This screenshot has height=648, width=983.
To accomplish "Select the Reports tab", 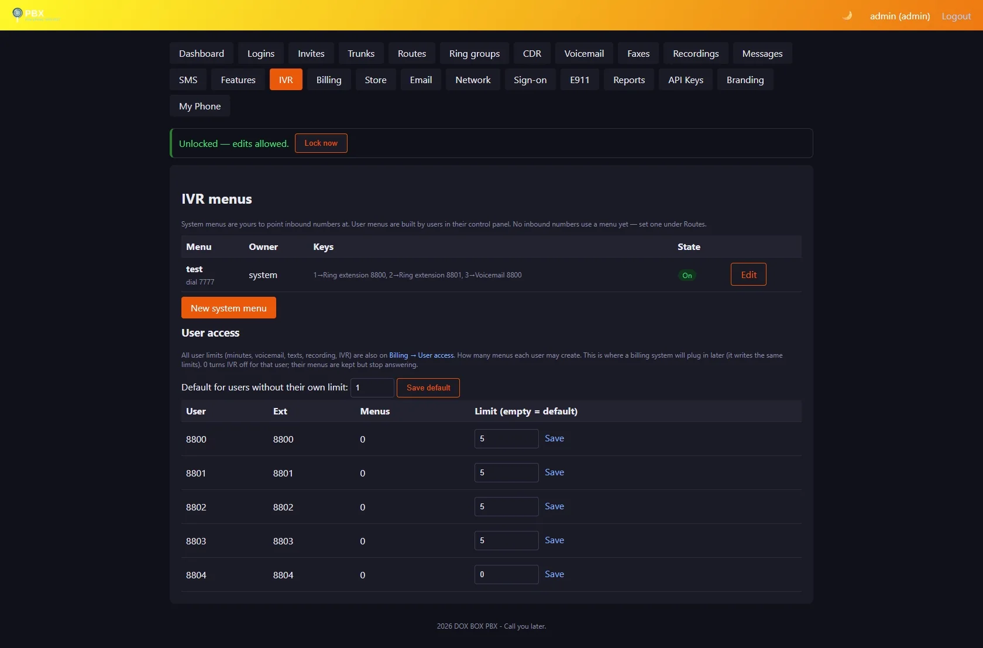I will click(x=629, y=80).
